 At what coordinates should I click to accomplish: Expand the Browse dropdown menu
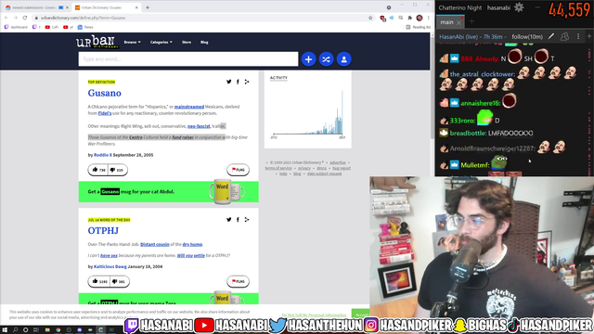coord(132,42)
